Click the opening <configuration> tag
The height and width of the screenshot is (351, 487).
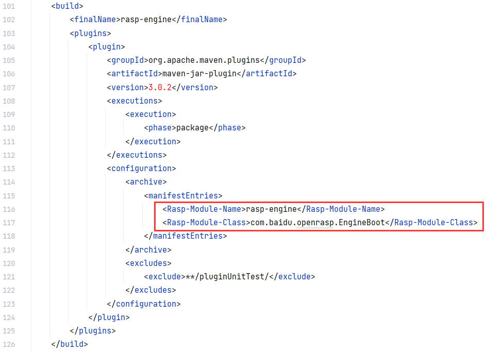141,169
